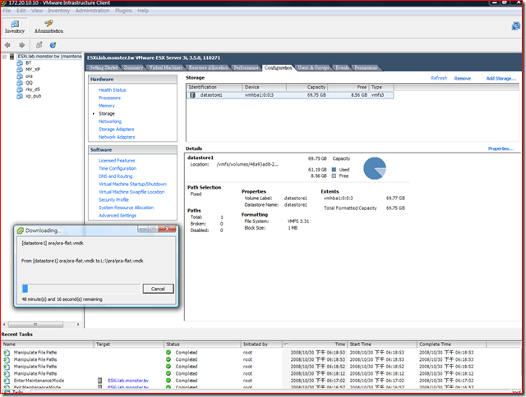526x397 pixels.
Task: Click the globe toolbar icon
Action: (53, 45)
